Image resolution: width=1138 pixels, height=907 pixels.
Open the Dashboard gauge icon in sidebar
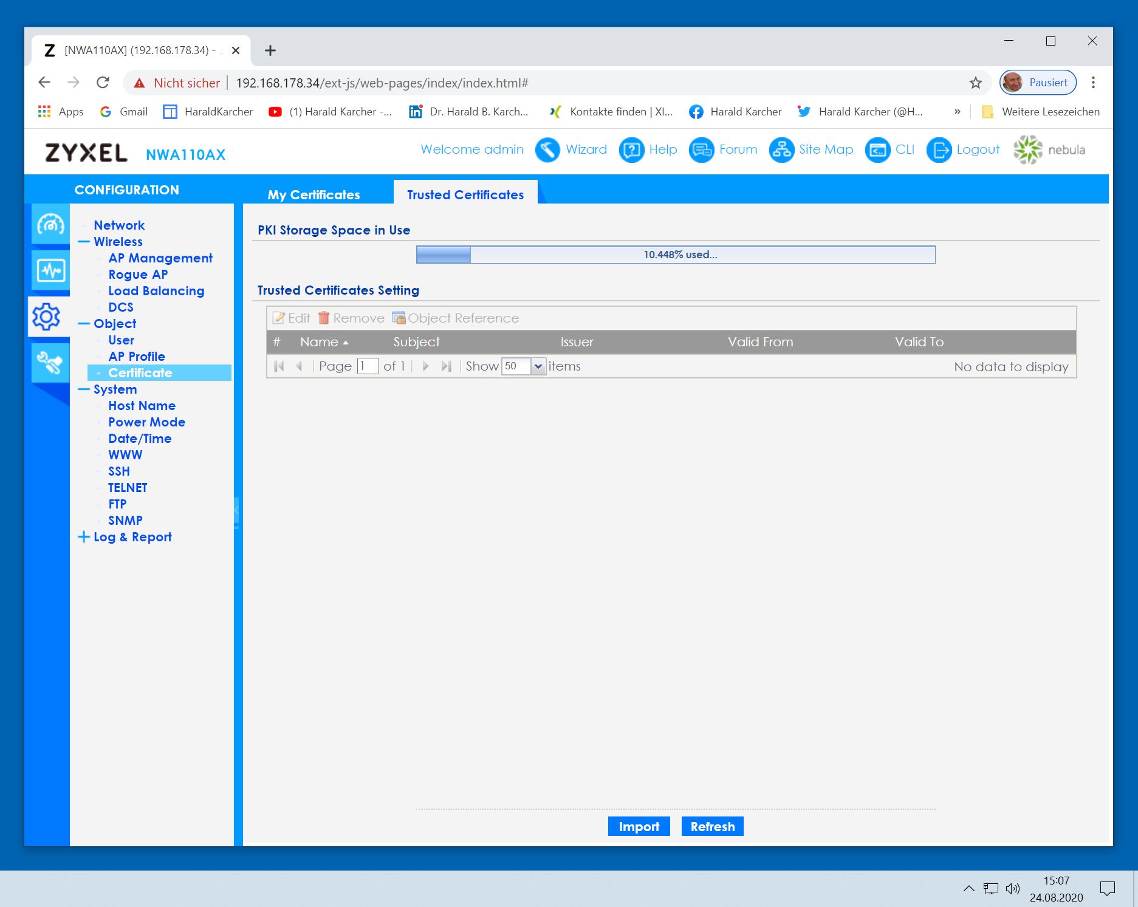(50, 225)
